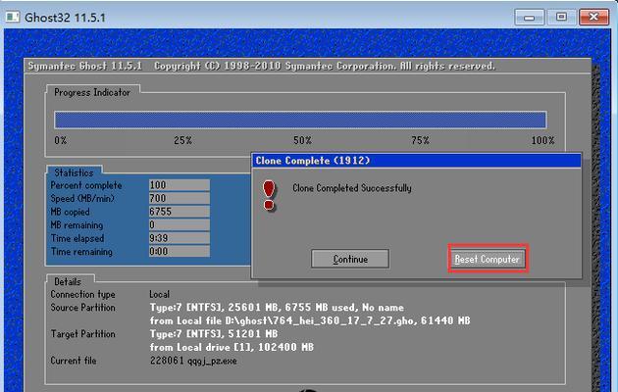The image size is (618, 392).
Task: Click the Details panel label
Action: tap(68, 282)
